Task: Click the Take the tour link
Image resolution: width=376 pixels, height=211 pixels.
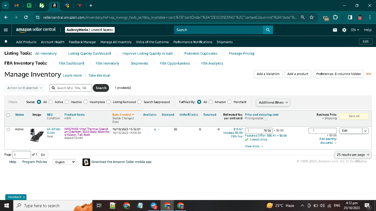Action: [99, 76]
